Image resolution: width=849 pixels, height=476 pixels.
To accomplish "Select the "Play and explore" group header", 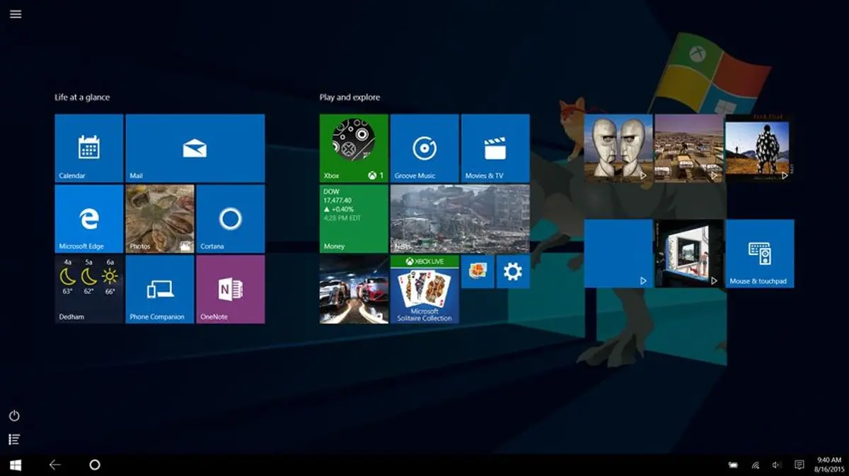I will (350, 97).
